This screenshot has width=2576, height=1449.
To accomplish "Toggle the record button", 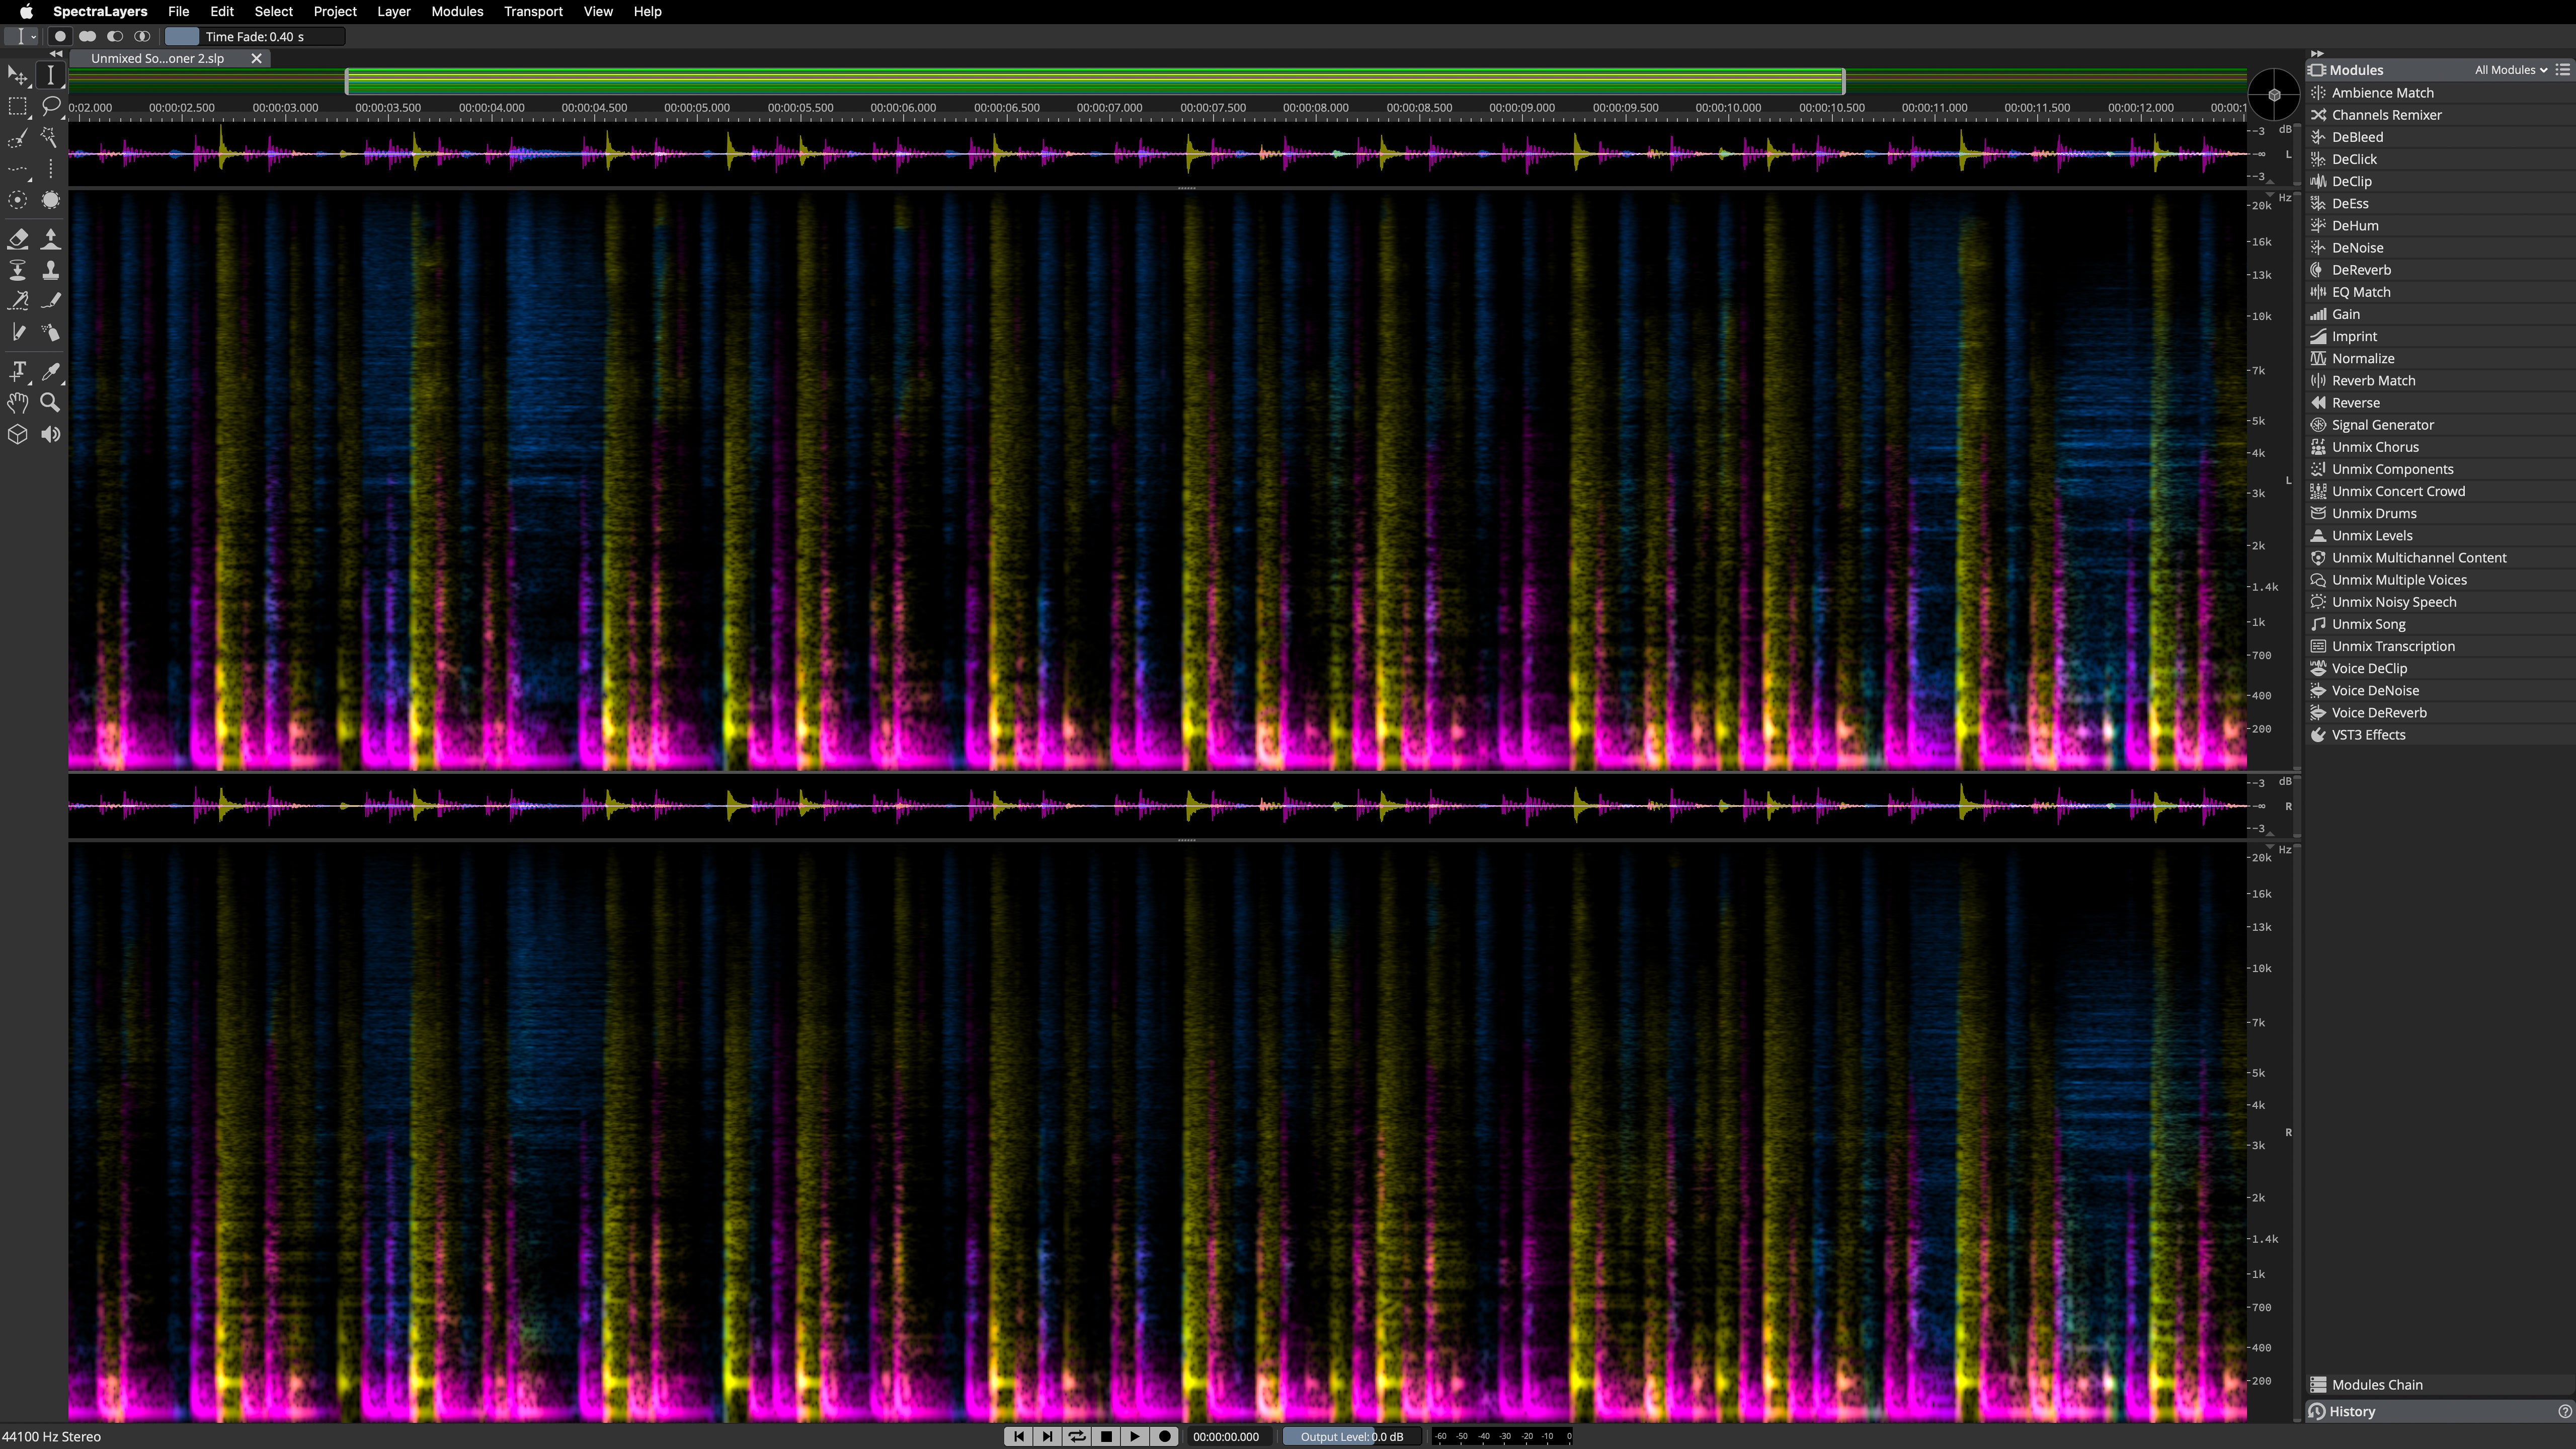I will 1164,1436.
